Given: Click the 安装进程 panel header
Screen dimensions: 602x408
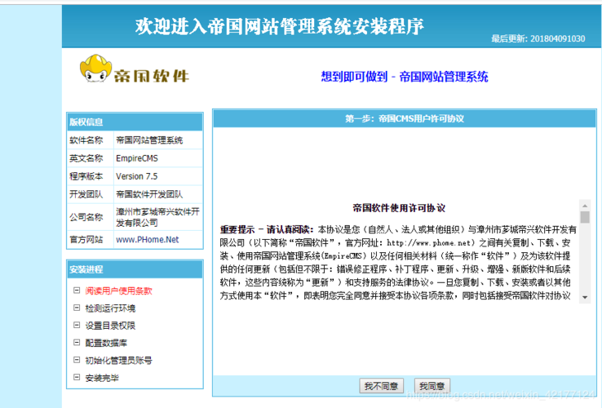Looking at the screenshot, I should [135, 269].
